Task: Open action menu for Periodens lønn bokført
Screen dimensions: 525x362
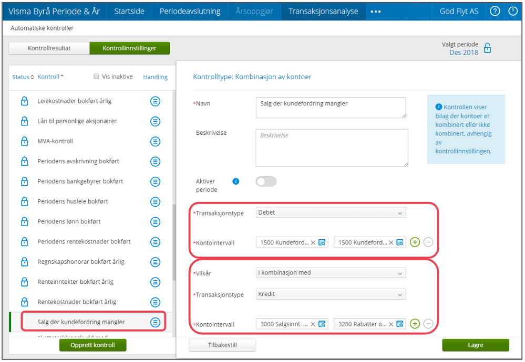Action: (x=155, y=221)
